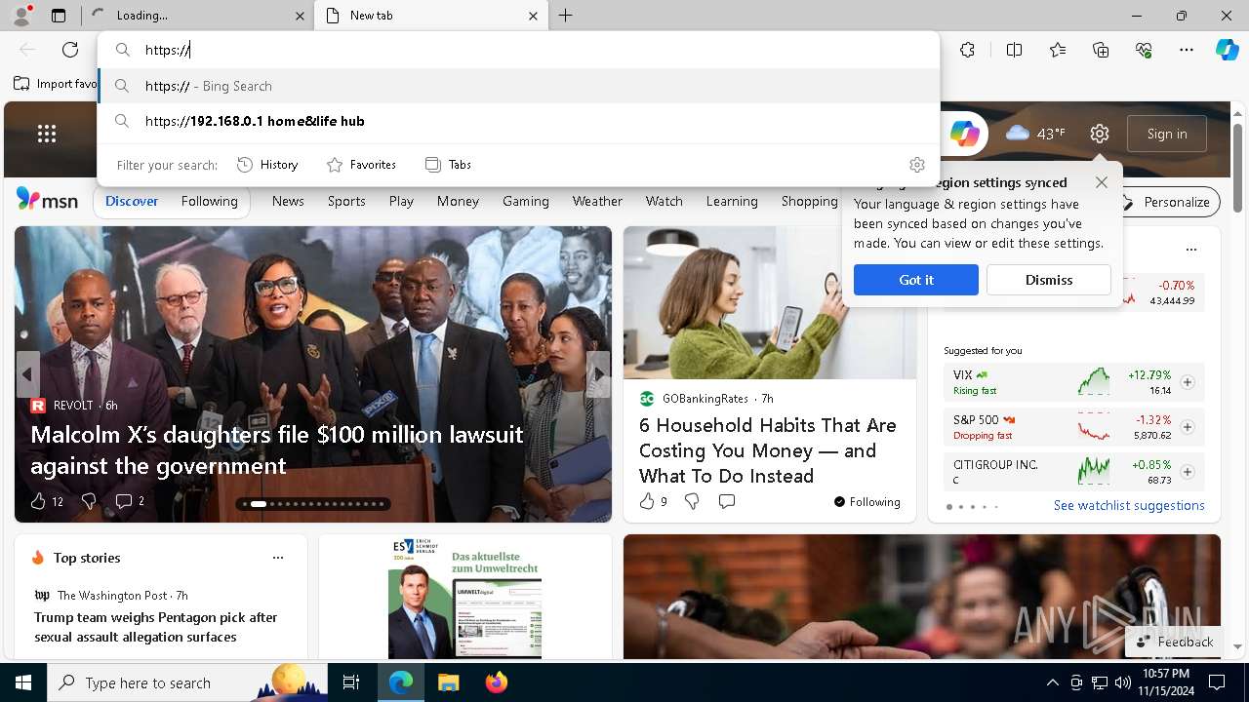Dislike the Malcolm X story
Image resolution: width=1249 pixels, height=702 pixels.
pos(89,501)
